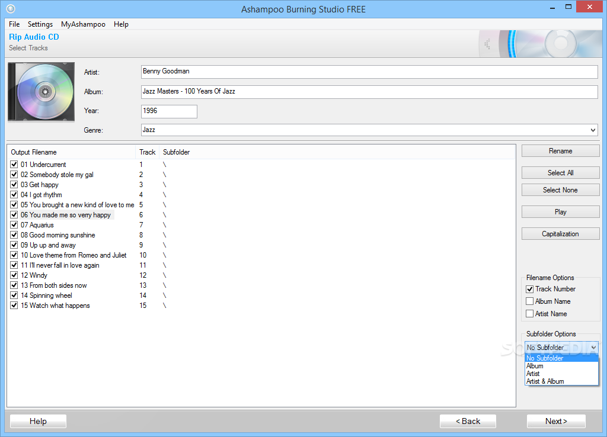Click into the Artist input field
This screenshot has height=437, width=607.
pyautogui.click(x=369, y=72)
